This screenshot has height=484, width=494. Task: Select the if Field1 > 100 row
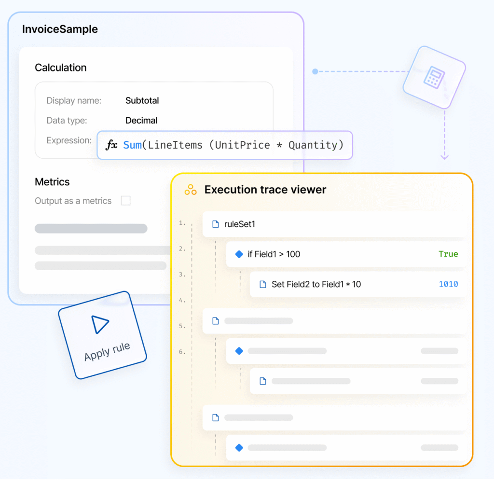pos(346,254)
